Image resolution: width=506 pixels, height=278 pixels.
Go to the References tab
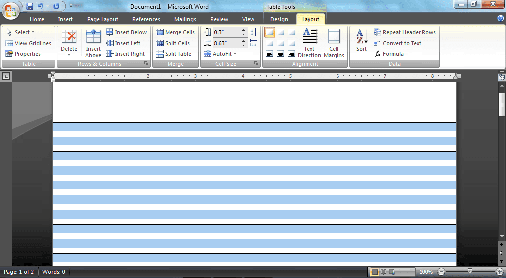coord(146,19)
